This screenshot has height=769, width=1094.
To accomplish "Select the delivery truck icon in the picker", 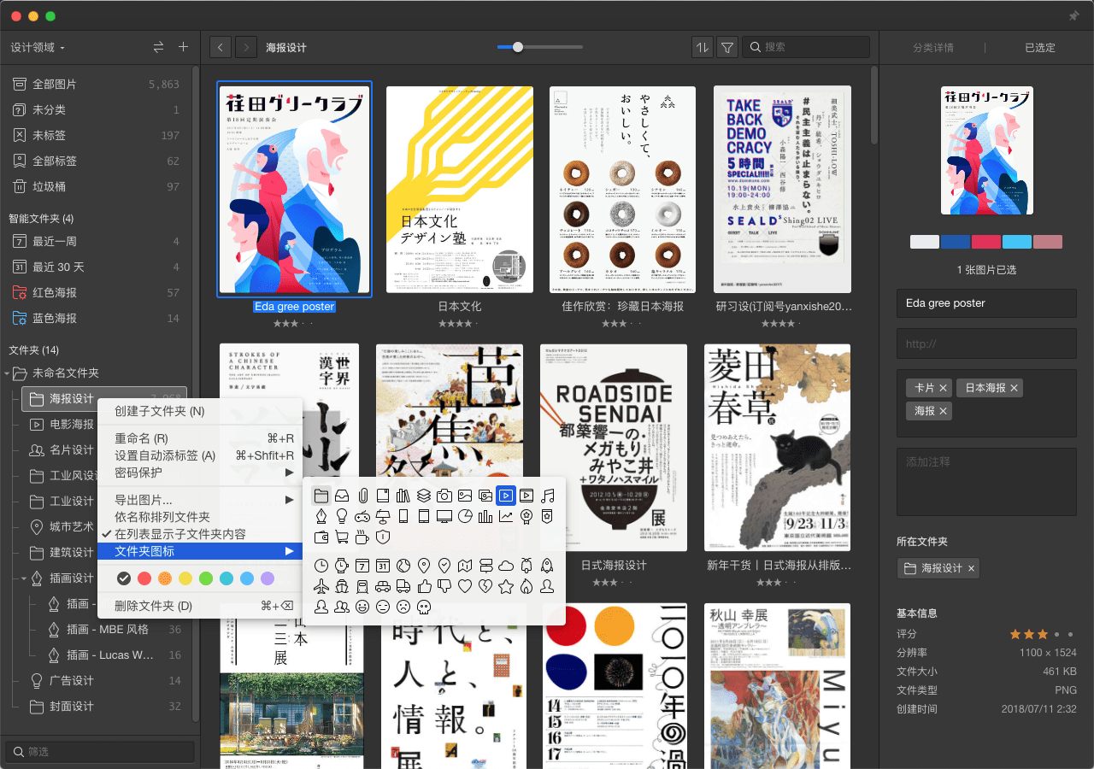I will pos(403,586).
